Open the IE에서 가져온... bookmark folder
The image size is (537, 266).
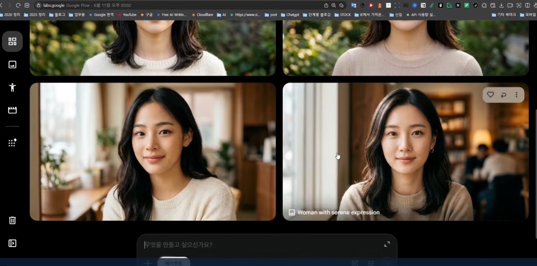(369, 15)
